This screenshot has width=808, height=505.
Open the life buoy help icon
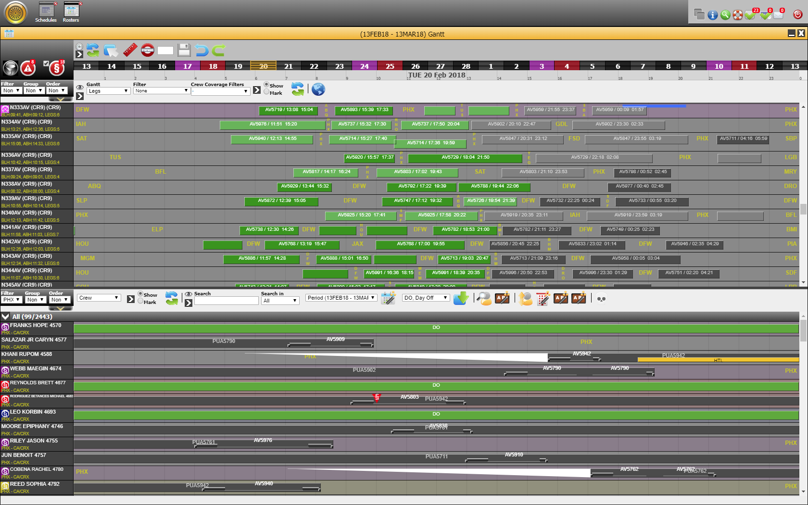pos(737,15)
